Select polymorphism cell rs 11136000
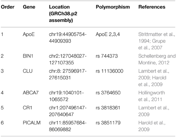This screenshot has width=176, height=137. click(110, 71)
